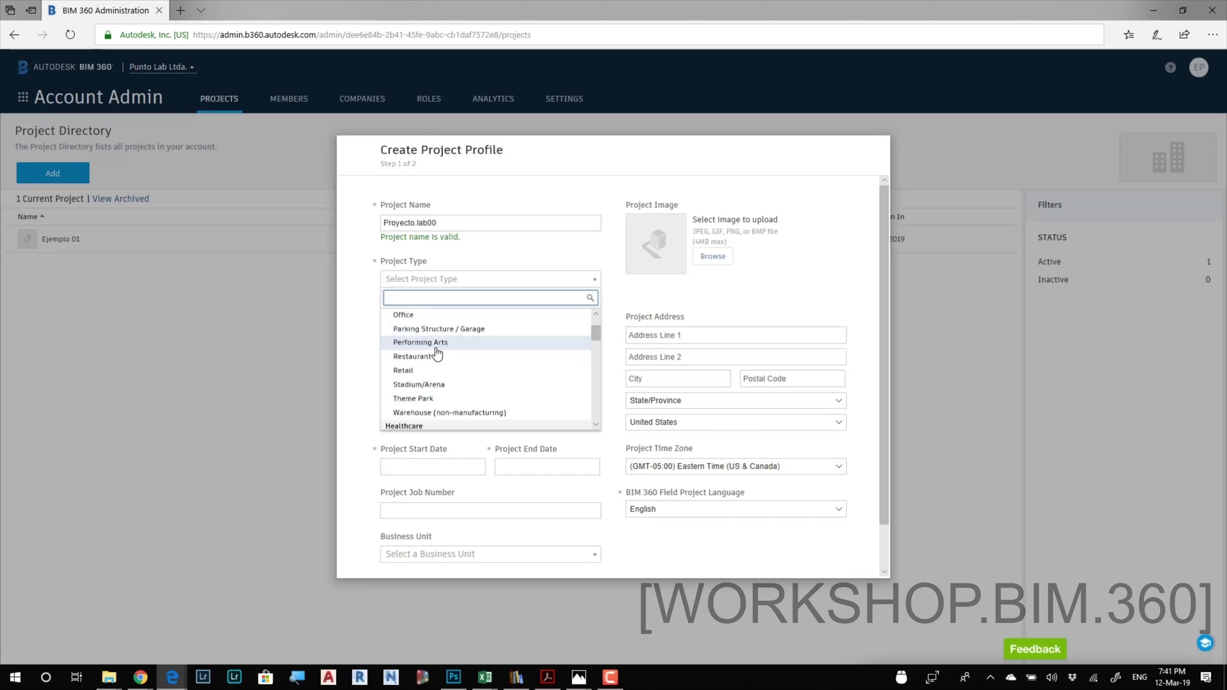Open Photoshop from the taskbar

pos(454,677)
